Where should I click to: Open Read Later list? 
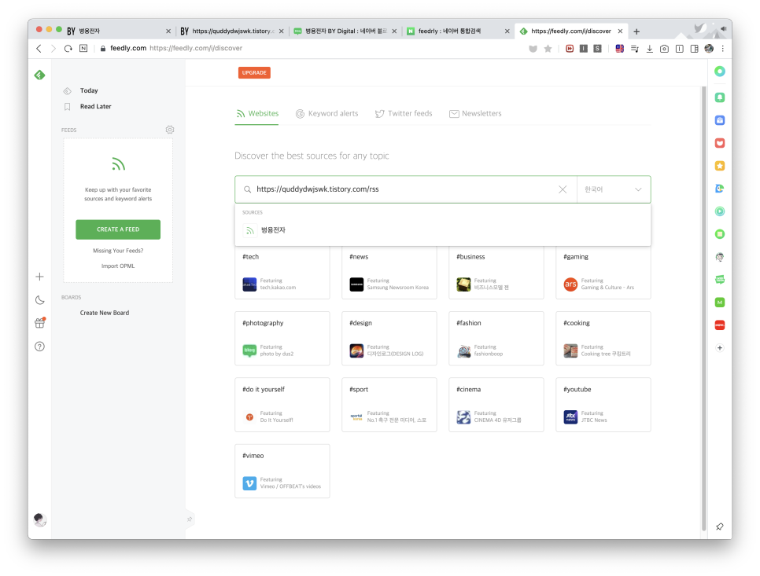[x=95, y=107]
